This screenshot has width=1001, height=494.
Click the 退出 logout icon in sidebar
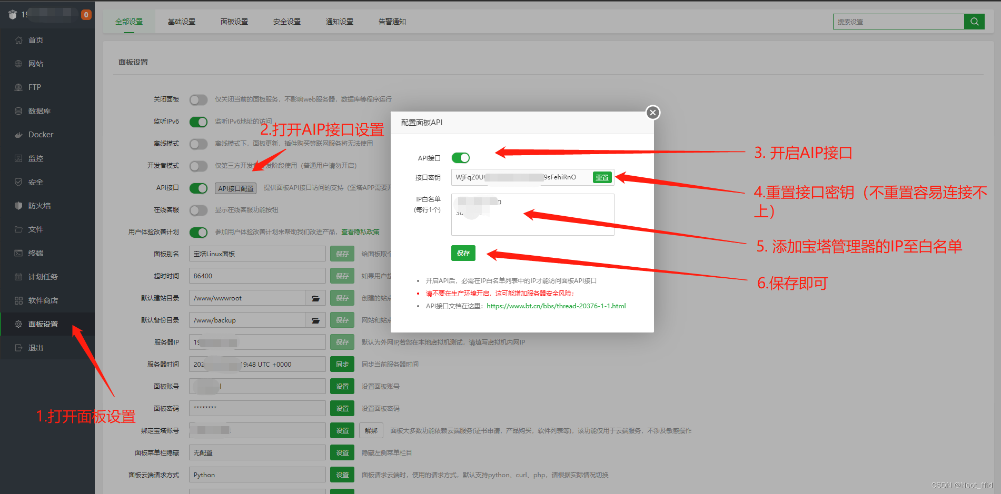(19, 348)
